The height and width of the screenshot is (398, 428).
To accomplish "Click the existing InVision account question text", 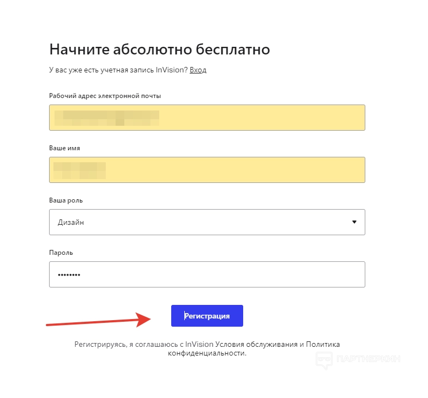I will coord(118,70).
